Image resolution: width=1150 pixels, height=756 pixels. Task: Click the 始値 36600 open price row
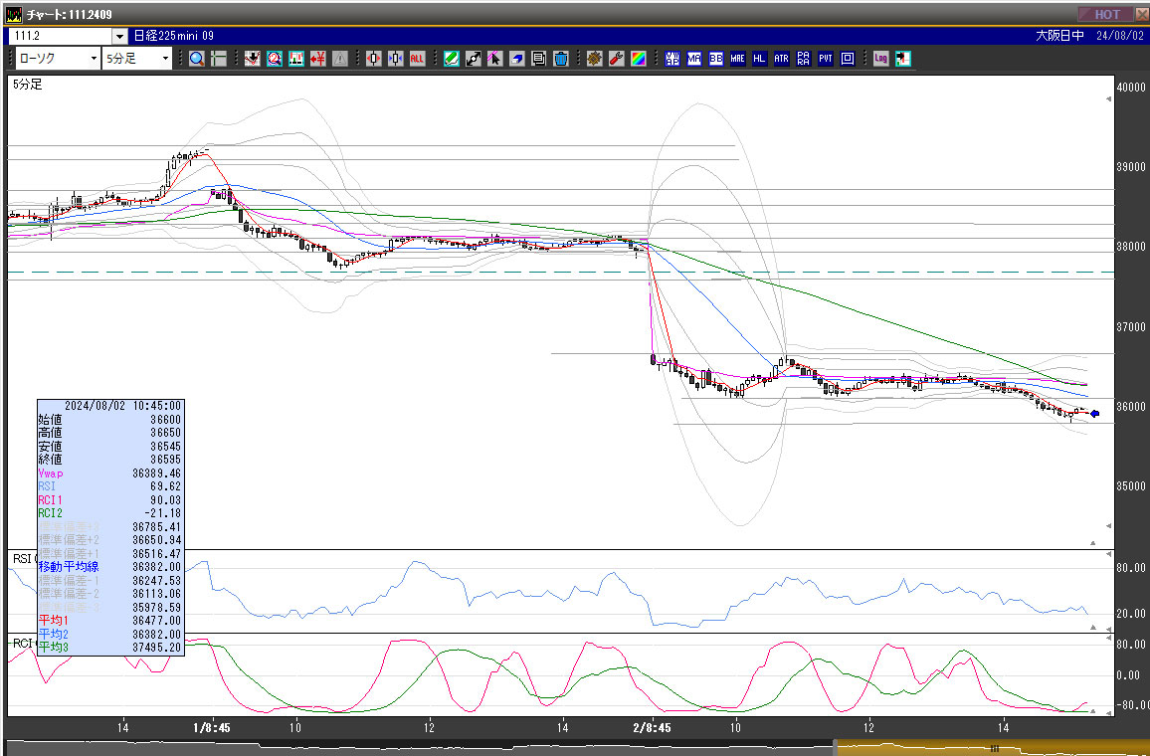[110, 420]
